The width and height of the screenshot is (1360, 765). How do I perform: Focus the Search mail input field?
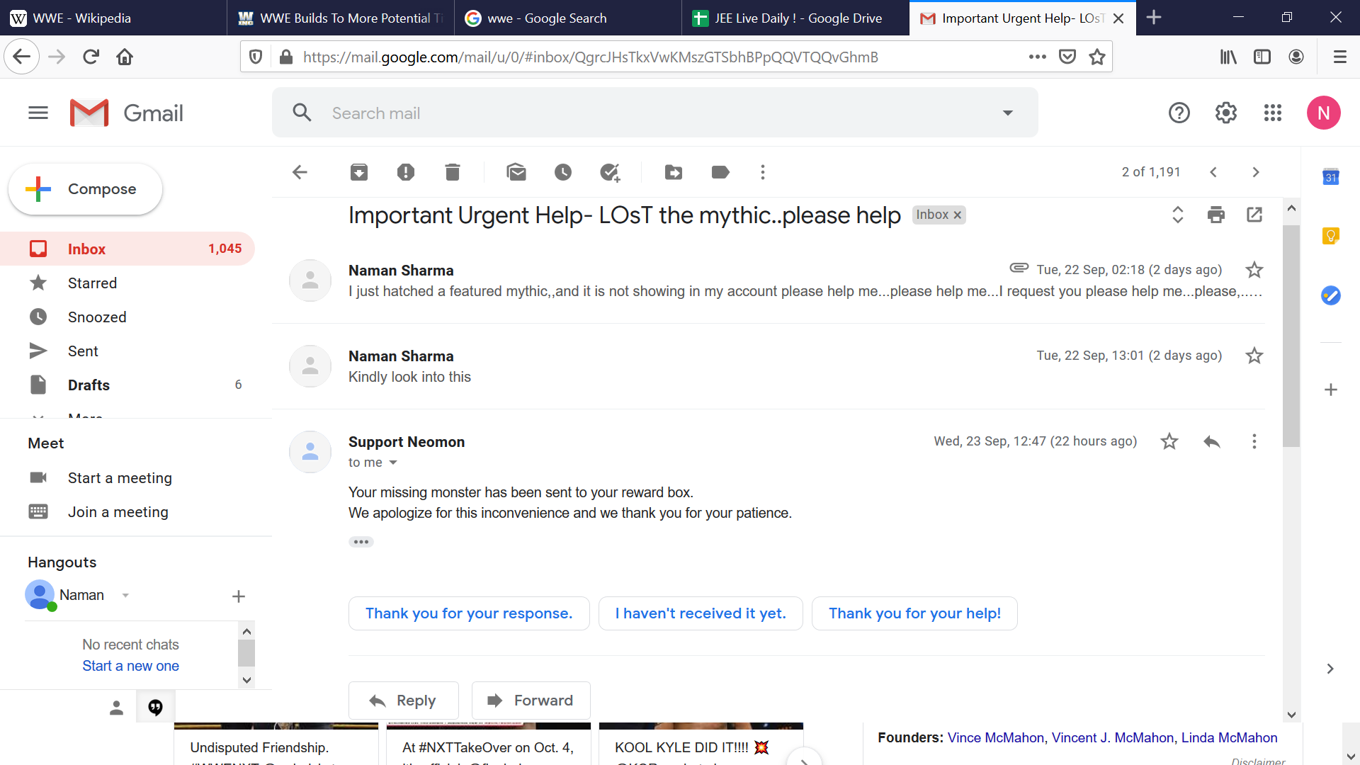click(652, 113)
